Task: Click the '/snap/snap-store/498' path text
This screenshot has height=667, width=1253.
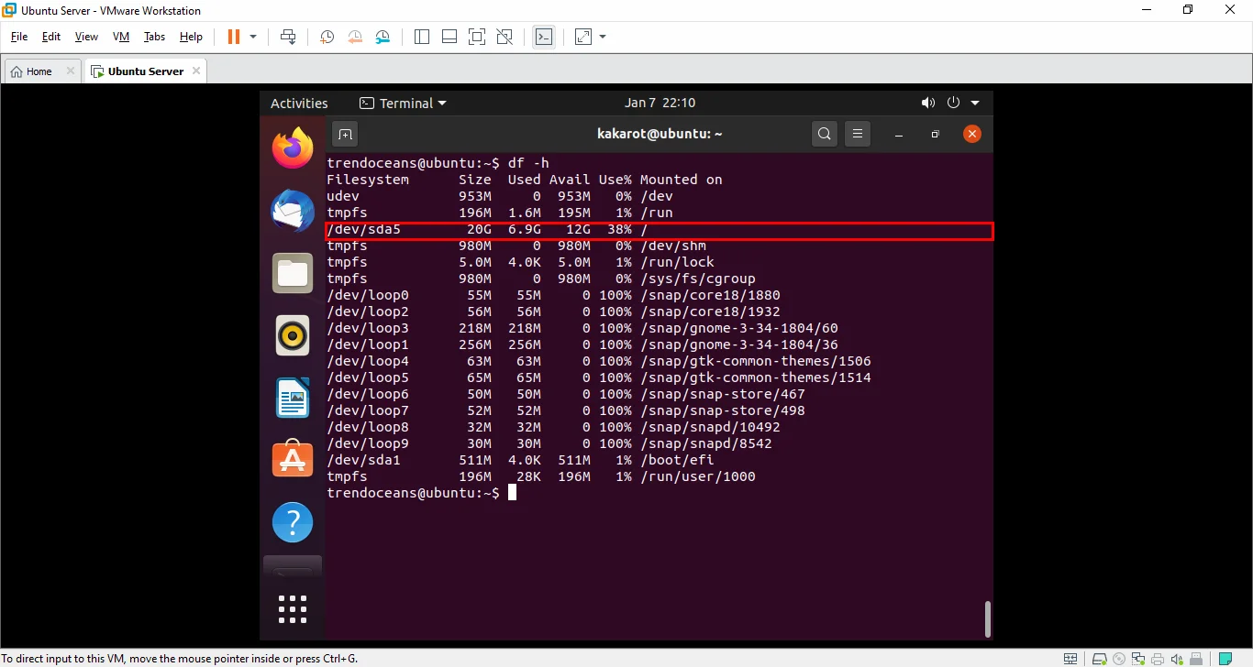Action: (x=723, y=410)
